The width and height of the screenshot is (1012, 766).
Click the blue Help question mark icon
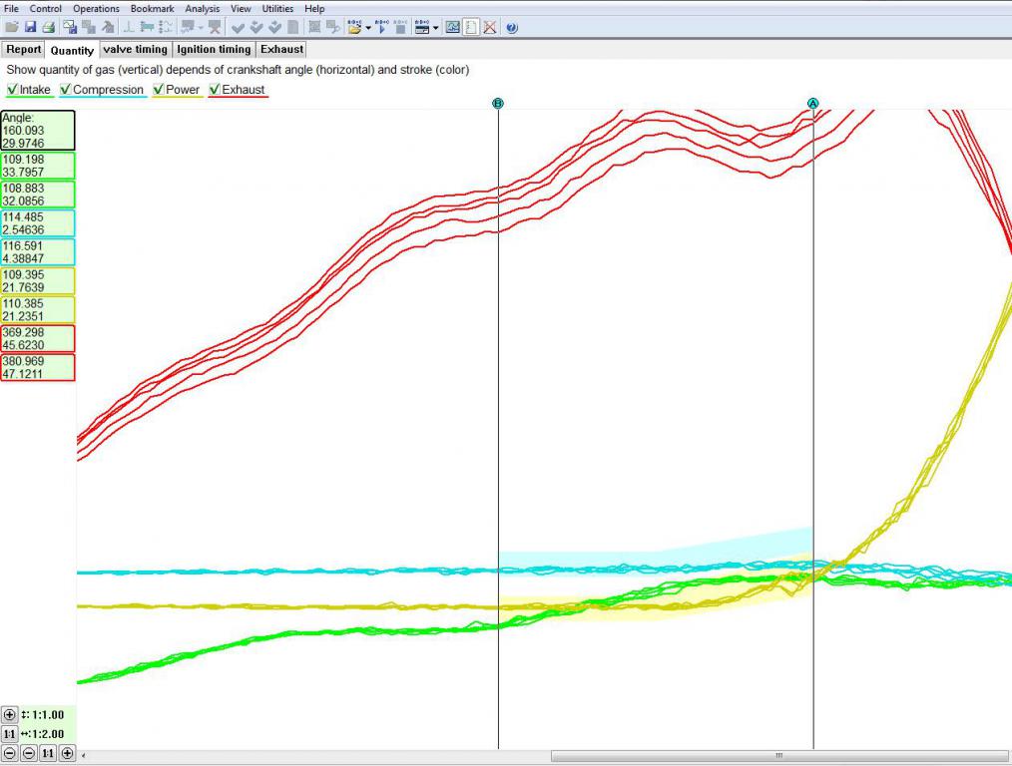coord(512,28)
